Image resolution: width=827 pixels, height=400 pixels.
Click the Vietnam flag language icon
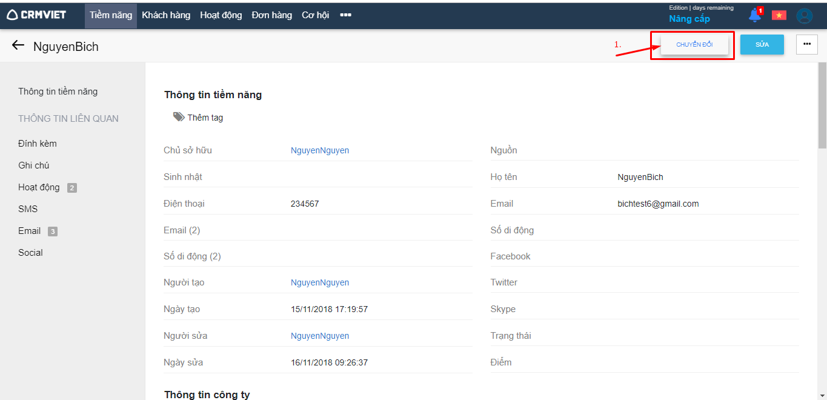[x=779, y=16]
